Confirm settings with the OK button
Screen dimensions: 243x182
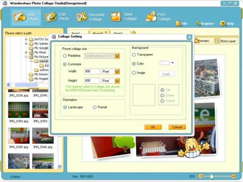point(153,127)
